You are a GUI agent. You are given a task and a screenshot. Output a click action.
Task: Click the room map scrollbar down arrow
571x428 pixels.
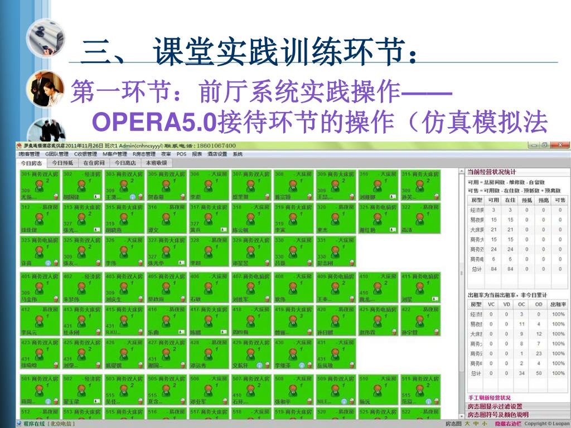pyautogui.click(x=461, y=415)
